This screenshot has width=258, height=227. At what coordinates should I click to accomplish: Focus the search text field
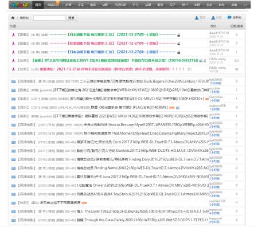49,18
